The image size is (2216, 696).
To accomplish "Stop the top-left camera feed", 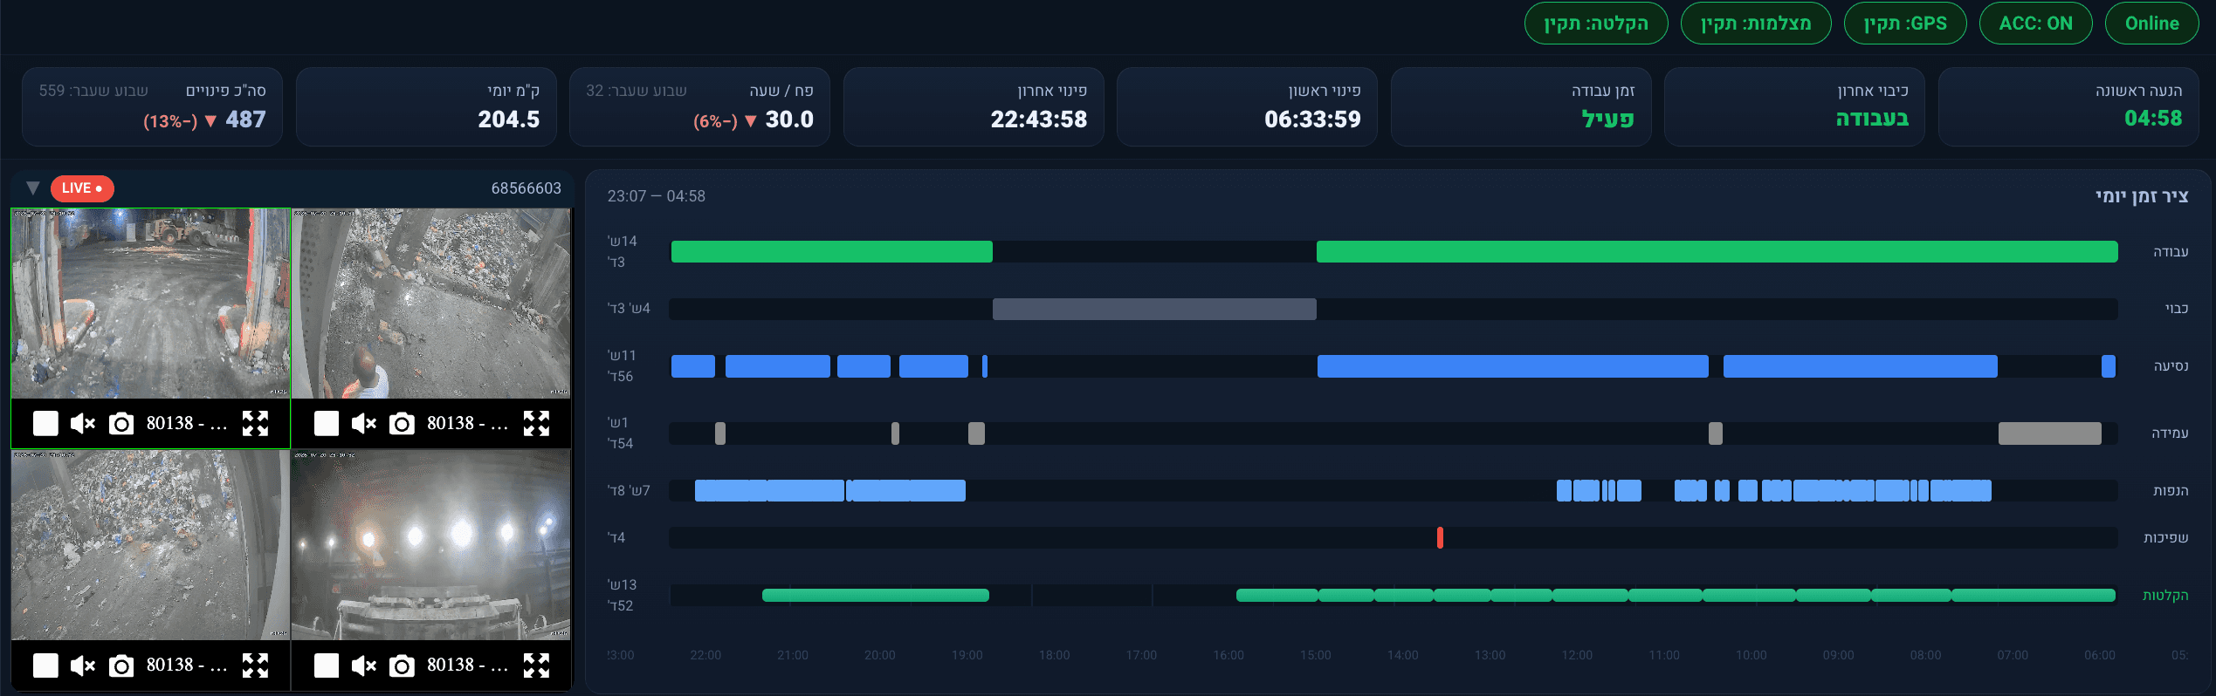I will tap(45, 424).
